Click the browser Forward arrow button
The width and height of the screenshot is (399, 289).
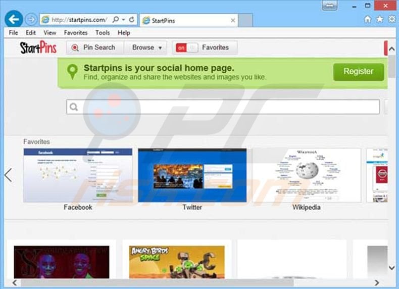pyautogui.click(x=31, y=20)
